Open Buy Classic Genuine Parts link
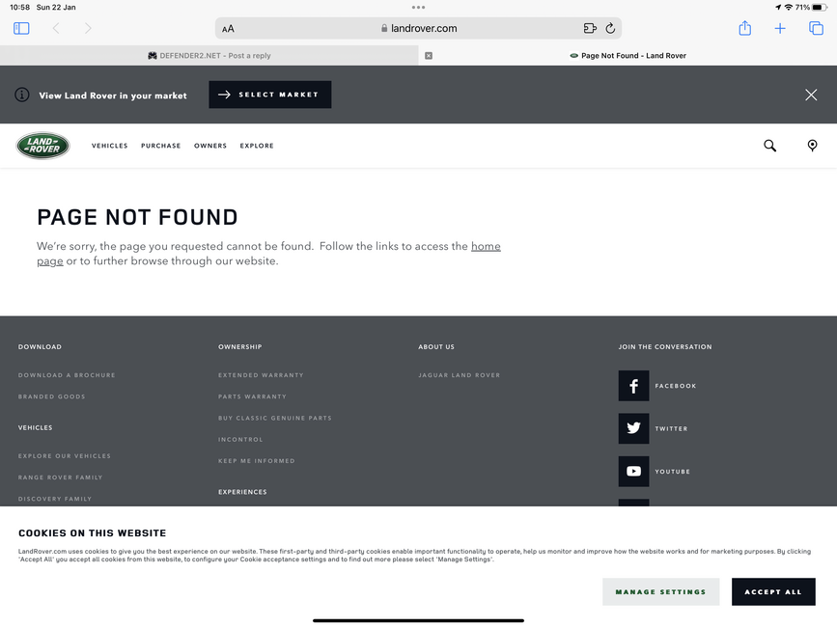Viewport: 837px width, 627px height. (275, 418)
